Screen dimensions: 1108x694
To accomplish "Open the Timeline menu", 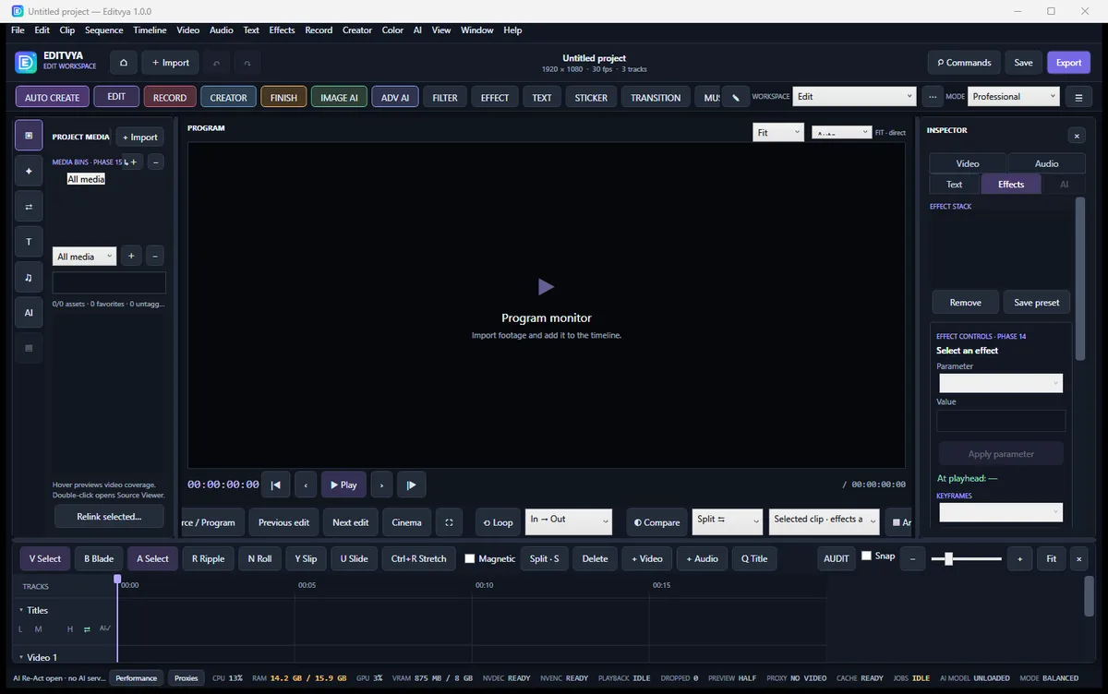I will [150, 30].
